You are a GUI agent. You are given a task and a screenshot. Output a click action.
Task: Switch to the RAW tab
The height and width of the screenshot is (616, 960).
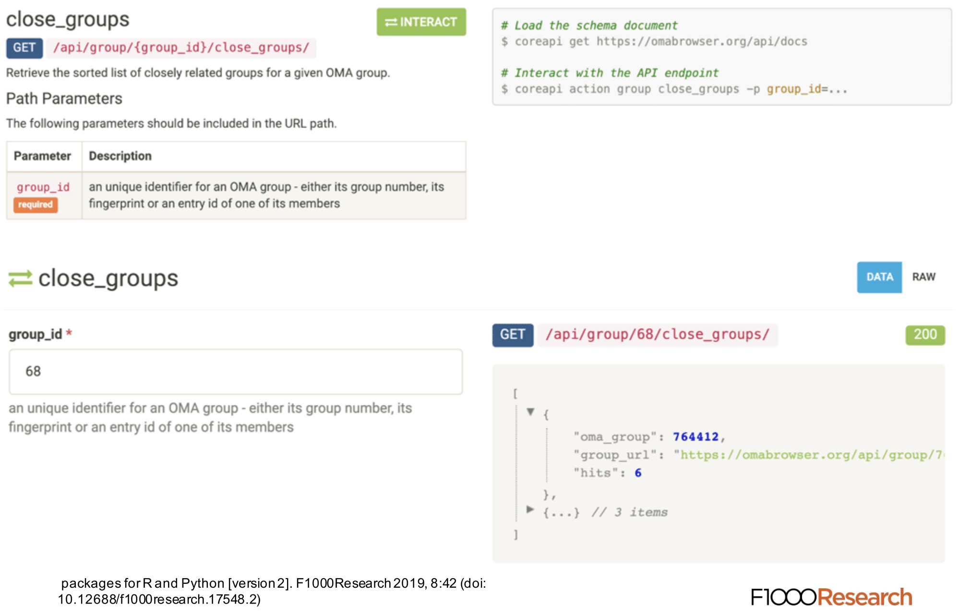click(923, 277)
